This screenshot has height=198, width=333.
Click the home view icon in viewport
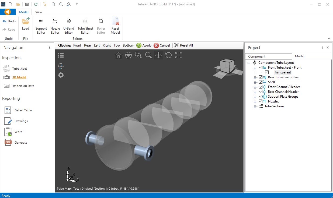coord(118,55)
